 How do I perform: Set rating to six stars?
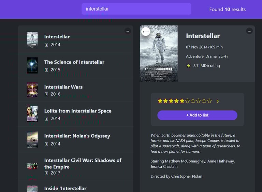pyautogui.click(x=188, y=101)
